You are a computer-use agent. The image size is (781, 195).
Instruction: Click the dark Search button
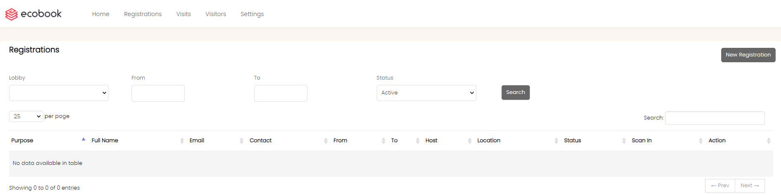[516, 92]
